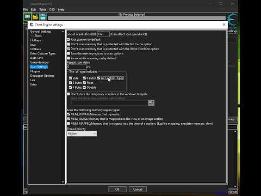261x196 pixels.
Task: Click the scanbuffer size input field
Action: pyautogui.click(x=103, y=34)
